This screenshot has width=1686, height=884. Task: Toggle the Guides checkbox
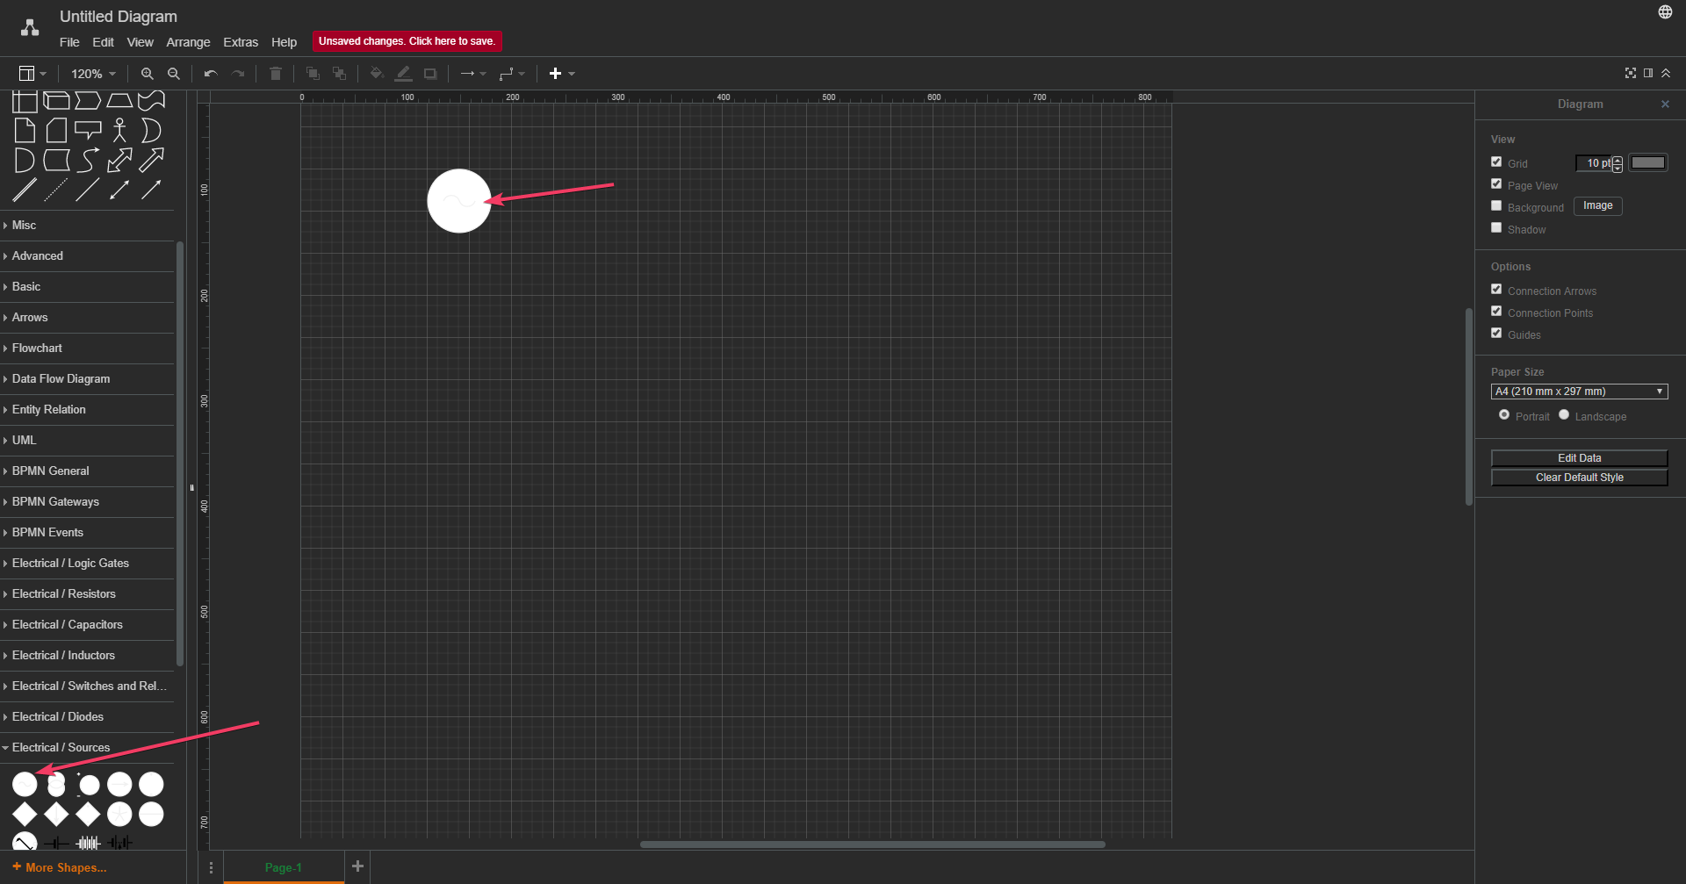click(1496, 334)
